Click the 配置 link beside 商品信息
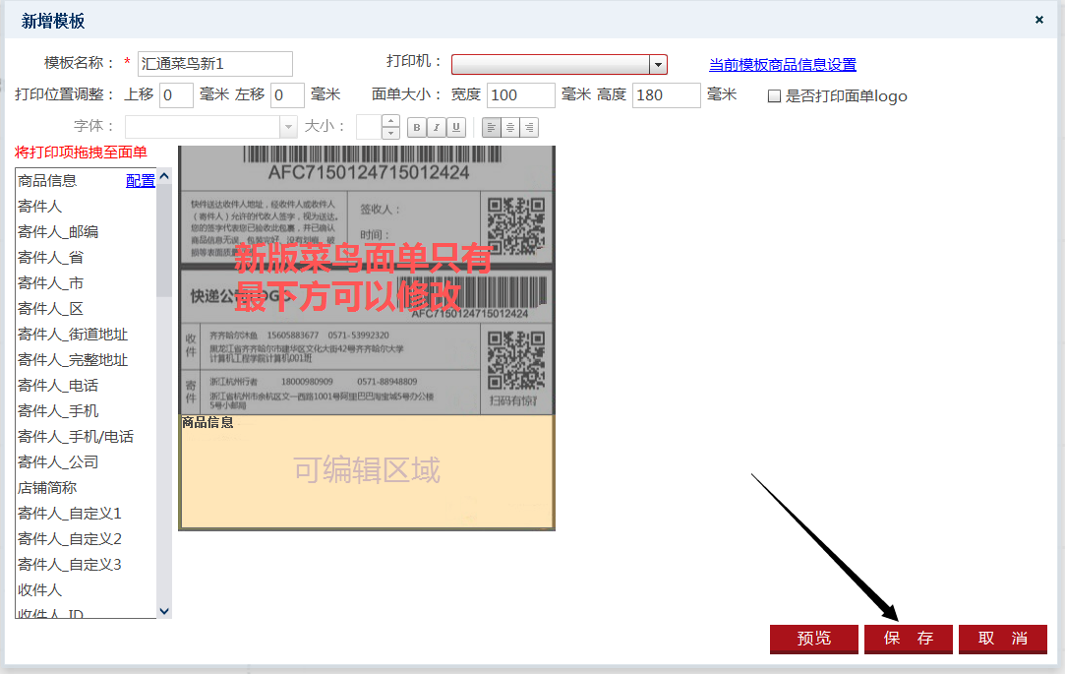The height and width of the screenshot is (674, 1065). (140, 181)
